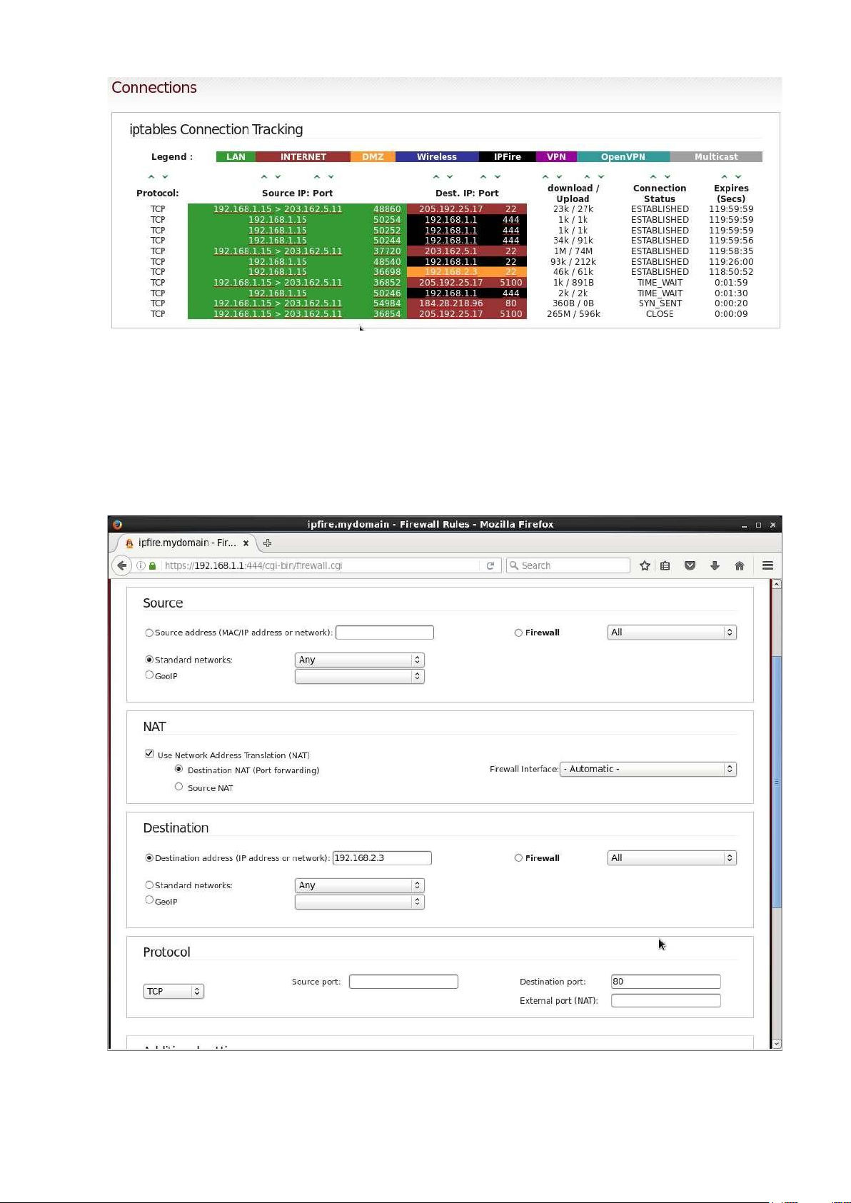Expand Source Standard networks Any dropdown

tap(359, 660)
